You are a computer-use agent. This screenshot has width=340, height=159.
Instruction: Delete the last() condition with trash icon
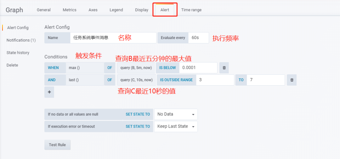pyautogui.click(x=292, y=80)
